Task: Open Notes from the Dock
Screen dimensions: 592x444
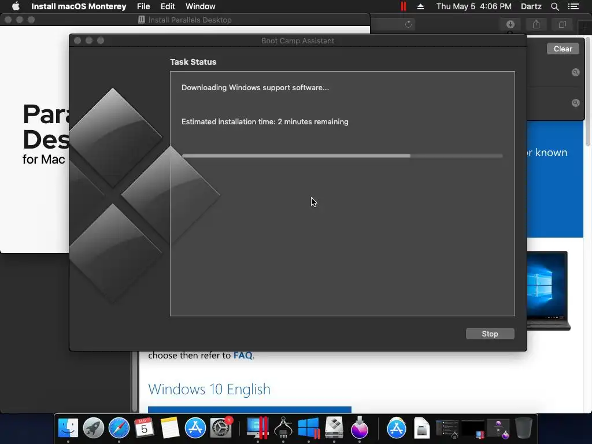Action: click(169, 428)
